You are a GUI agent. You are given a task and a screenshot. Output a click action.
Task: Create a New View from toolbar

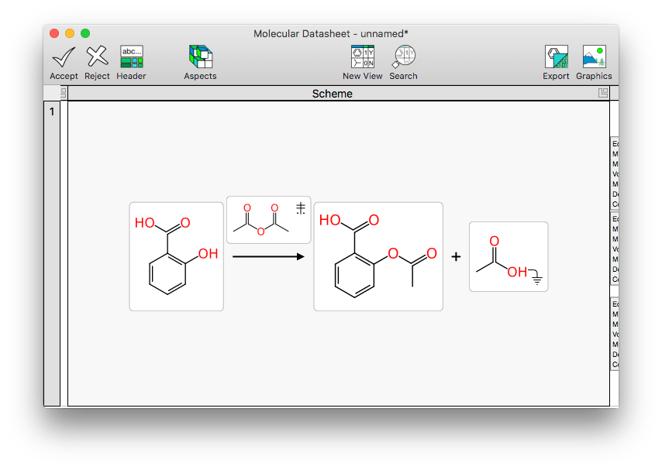coord(362,57)
